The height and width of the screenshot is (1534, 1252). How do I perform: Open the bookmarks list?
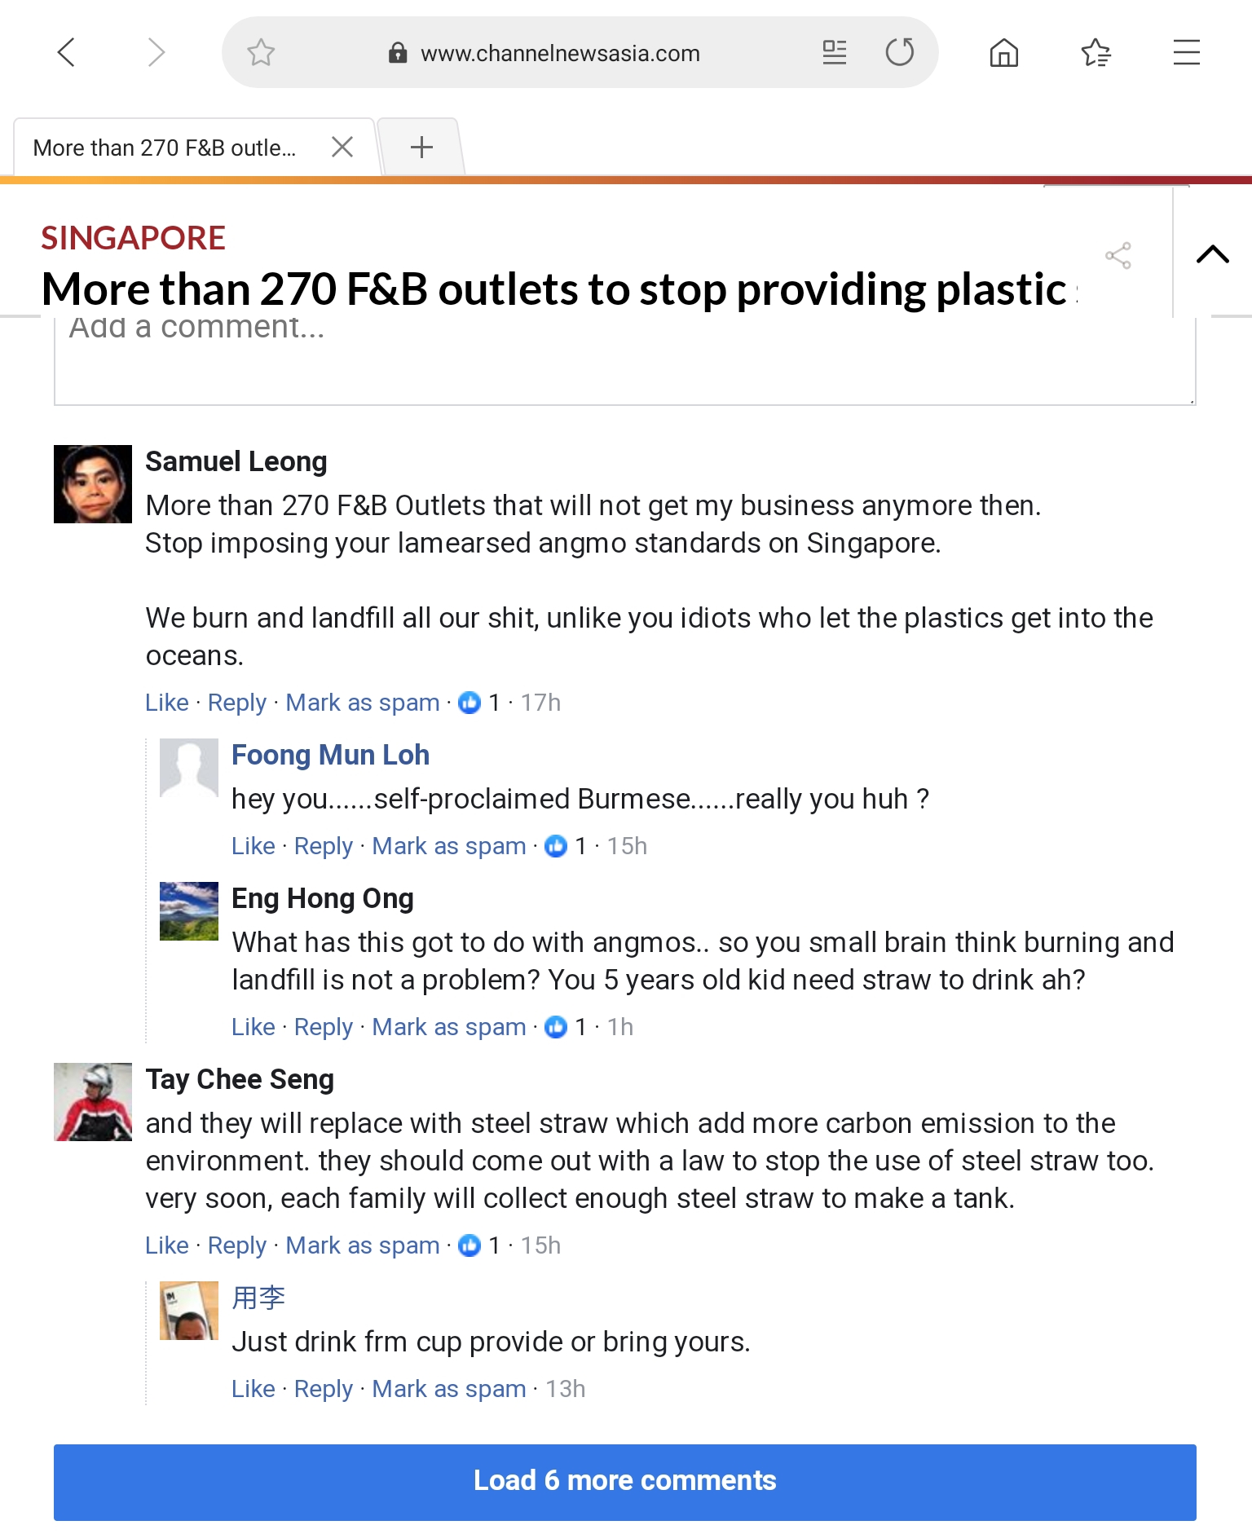[x=1095, y=53]
